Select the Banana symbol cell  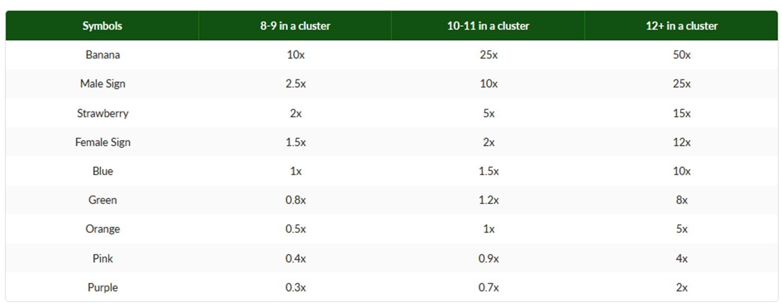[103, 55]
